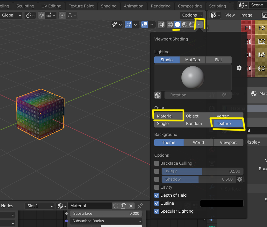267x227 pixels.
Task: Select Solid viewport shading mode
Action: (177, 25)
